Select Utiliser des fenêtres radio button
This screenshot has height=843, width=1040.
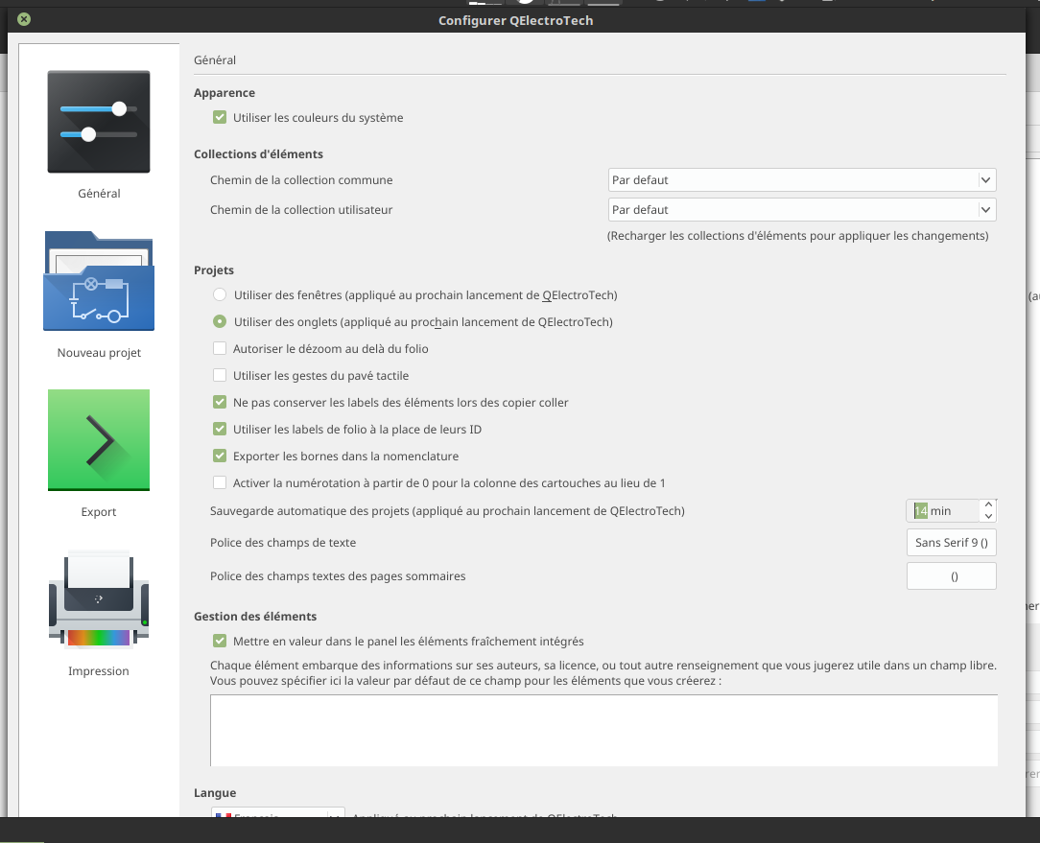[x=221, y=295]
